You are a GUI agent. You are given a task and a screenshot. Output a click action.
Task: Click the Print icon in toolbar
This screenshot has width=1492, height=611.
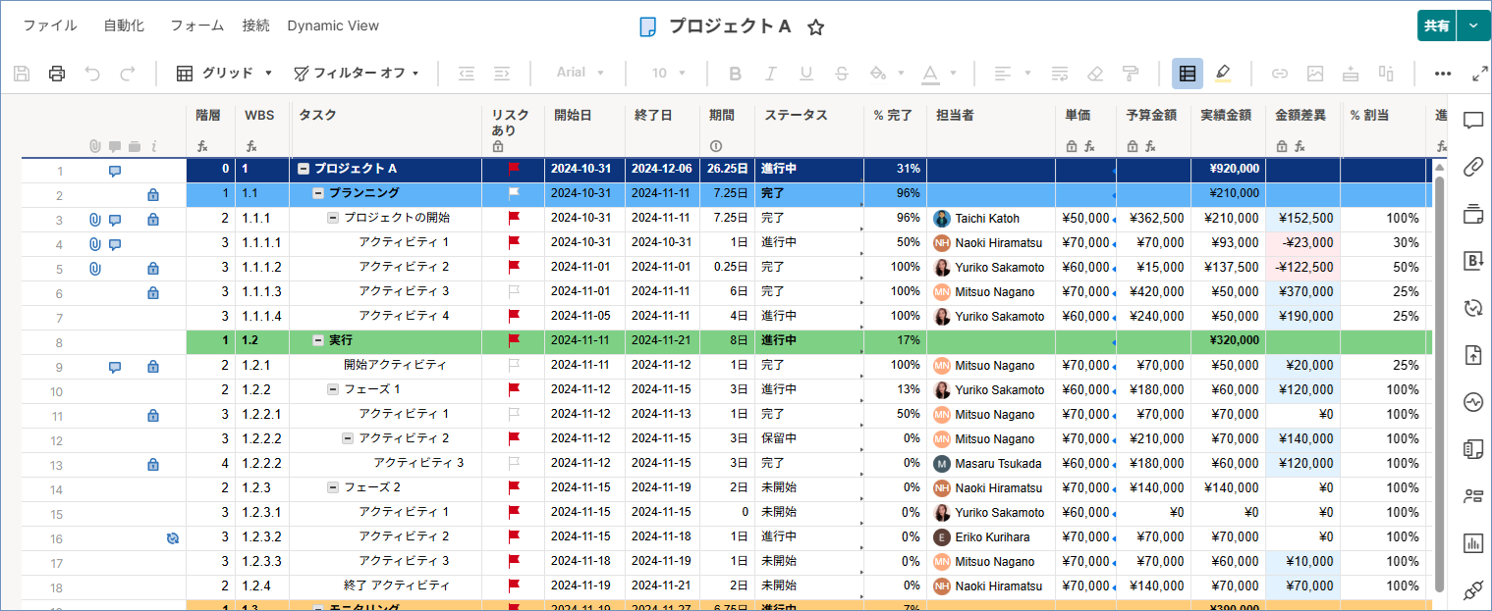(x=57, y=74)
